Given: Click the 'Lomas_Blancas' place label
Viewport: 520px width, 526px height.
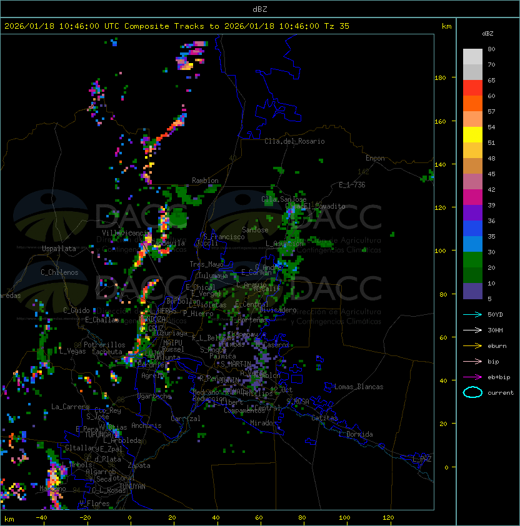Looking at the screenshot, I should click(359, 387).
